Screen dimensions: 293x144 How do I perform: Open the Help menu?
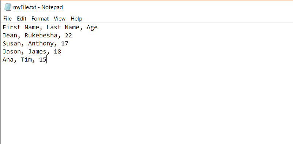pyautogui.click(x=76, y=19)
